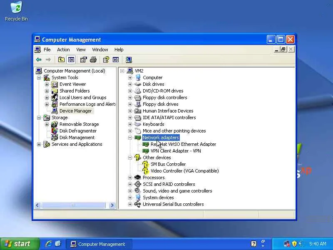Open Internet Explorer from quick launch

(x=49, y=244)
